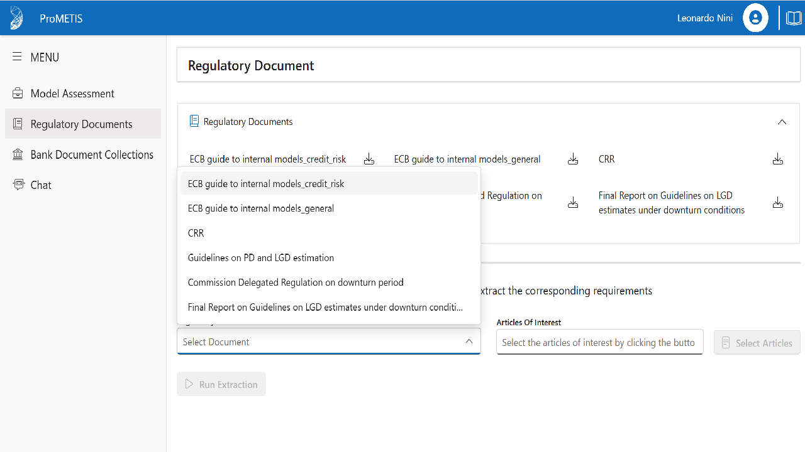Click the ProMETIS title text
805x452 pixels.
[61, 18]
